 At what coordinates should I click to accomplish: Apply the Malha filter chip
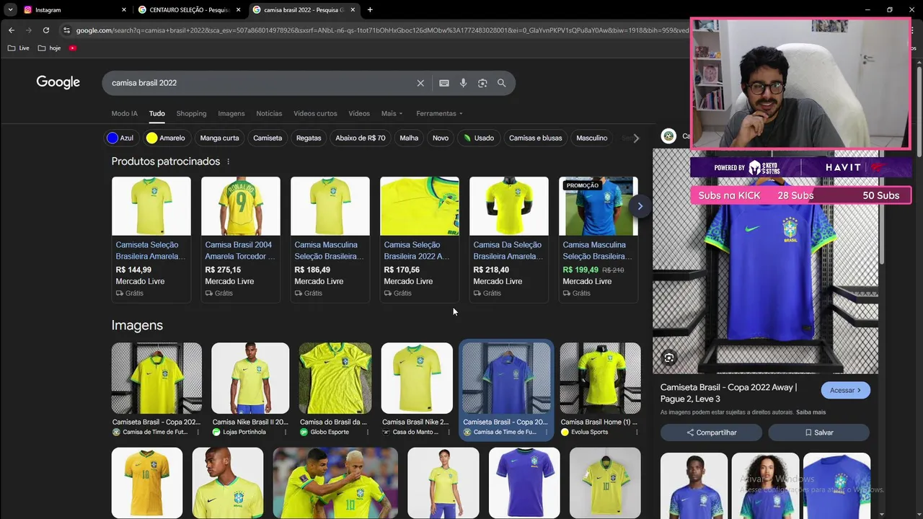(x=409, y=138)
